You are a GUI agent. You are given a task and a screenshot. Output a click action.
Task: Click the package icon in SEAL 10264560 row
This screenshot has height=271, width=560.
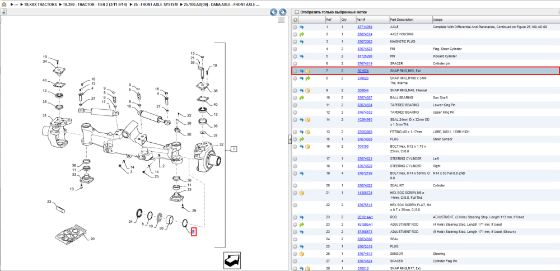pyautogui.click(x=308, y=120)
